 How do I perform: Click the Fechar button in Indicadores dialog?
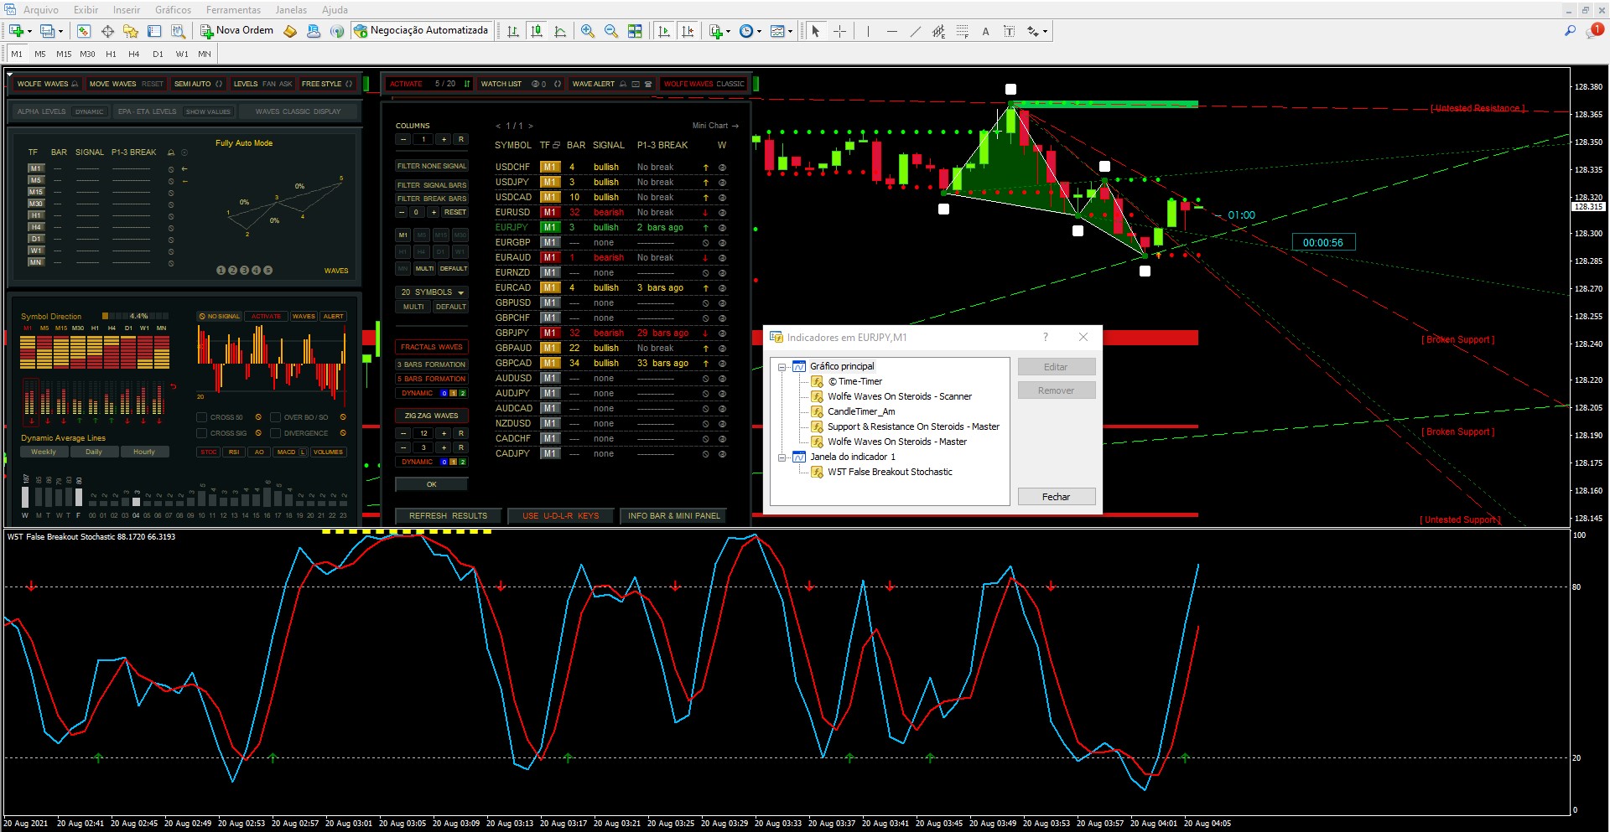(1057, 497)
